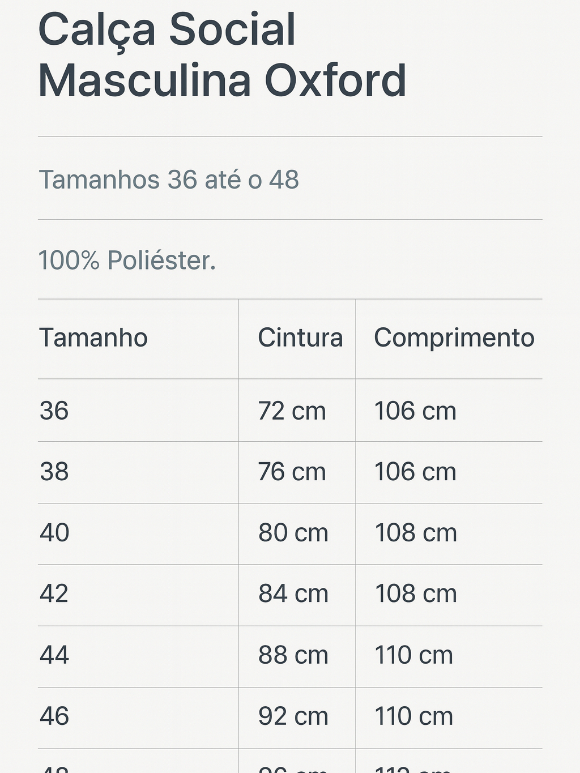Click the length cell for size 40
Viewport: 580px width, 773px height.
(416, 533)
